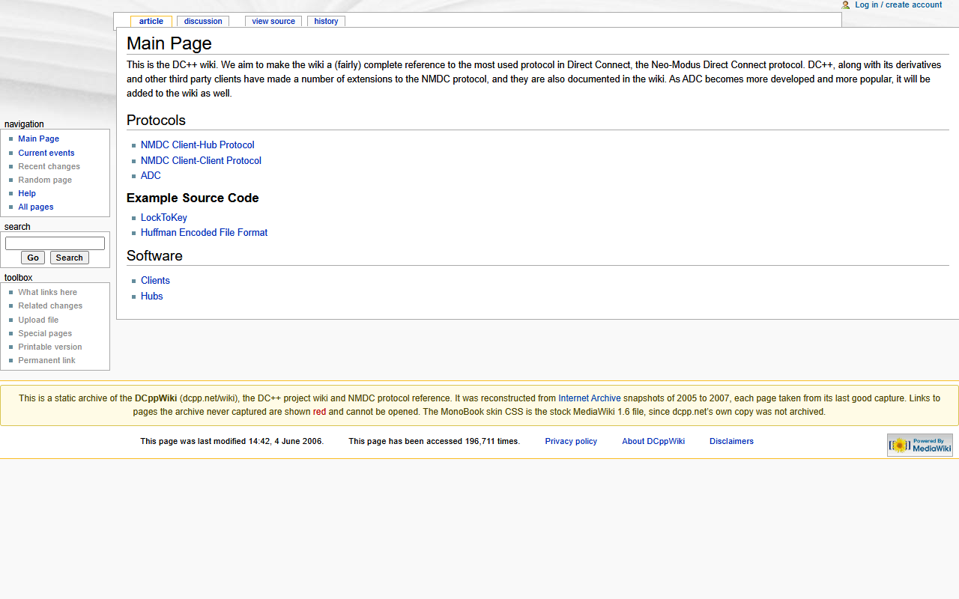Click Special pages in toolbox
Viewport: 959px width, 599px height.
[46, 333]
